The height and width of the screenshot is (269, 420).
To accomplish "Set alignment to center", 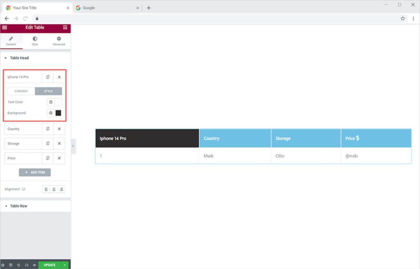I will tap(54, 189).
